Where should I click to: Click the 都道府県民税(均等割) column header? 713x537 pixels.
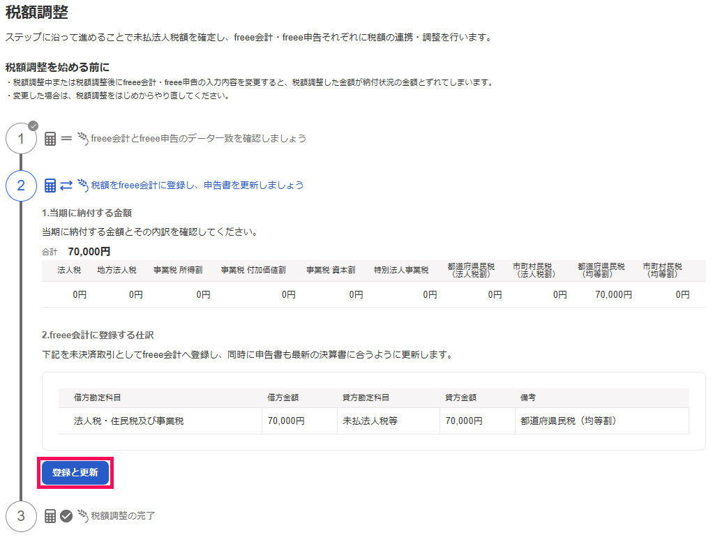pos(601,270)
